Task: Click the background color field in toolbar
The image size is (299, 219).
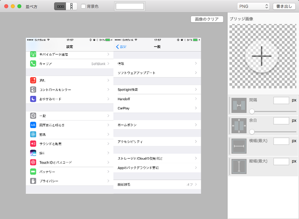Action: [x=130, y=6]
